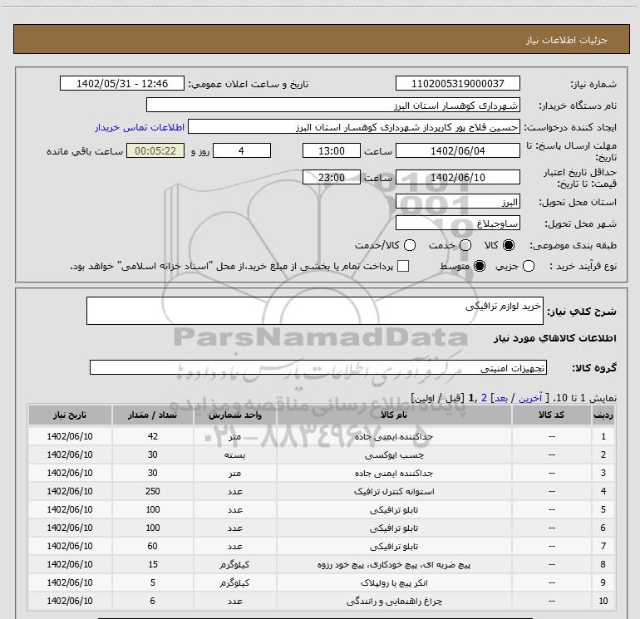Select the خدمت radio button
The height and width of the screenshot is (619, 640).
pyautogui.click(x=465, y=245)
